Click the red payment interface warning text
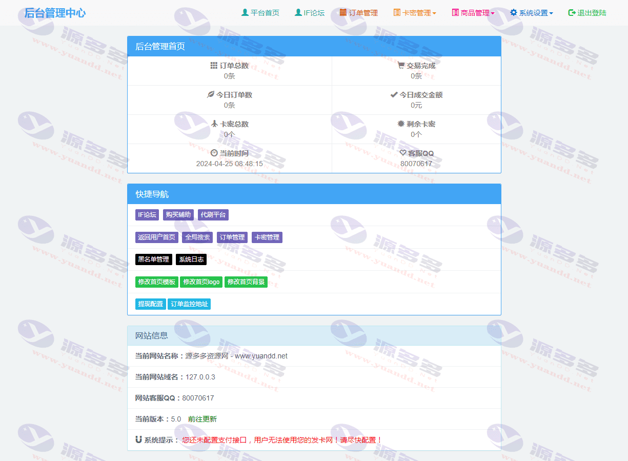The image size is (628, 461). (x=282, y=440)
